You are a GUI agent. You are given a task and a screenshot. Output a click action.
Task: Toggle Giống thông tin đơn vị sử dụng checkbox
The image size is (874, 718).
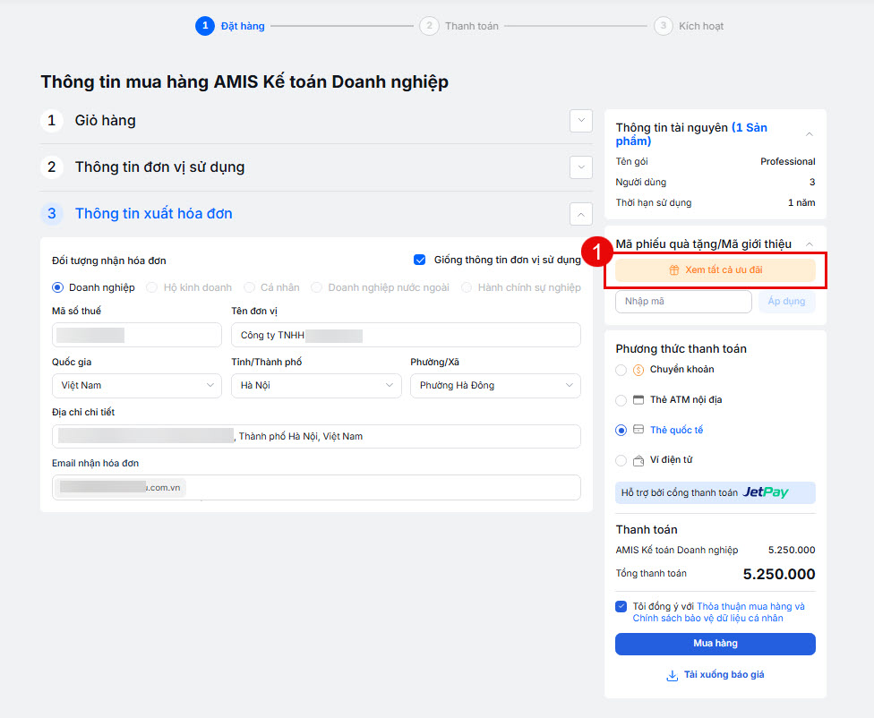point(420,260)
